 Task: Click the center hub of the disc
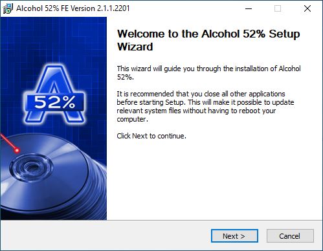31,168
